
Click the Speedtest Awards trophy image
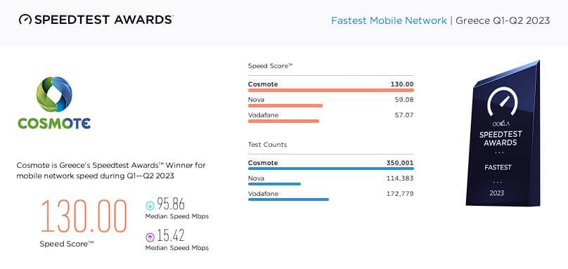[503, 133]
